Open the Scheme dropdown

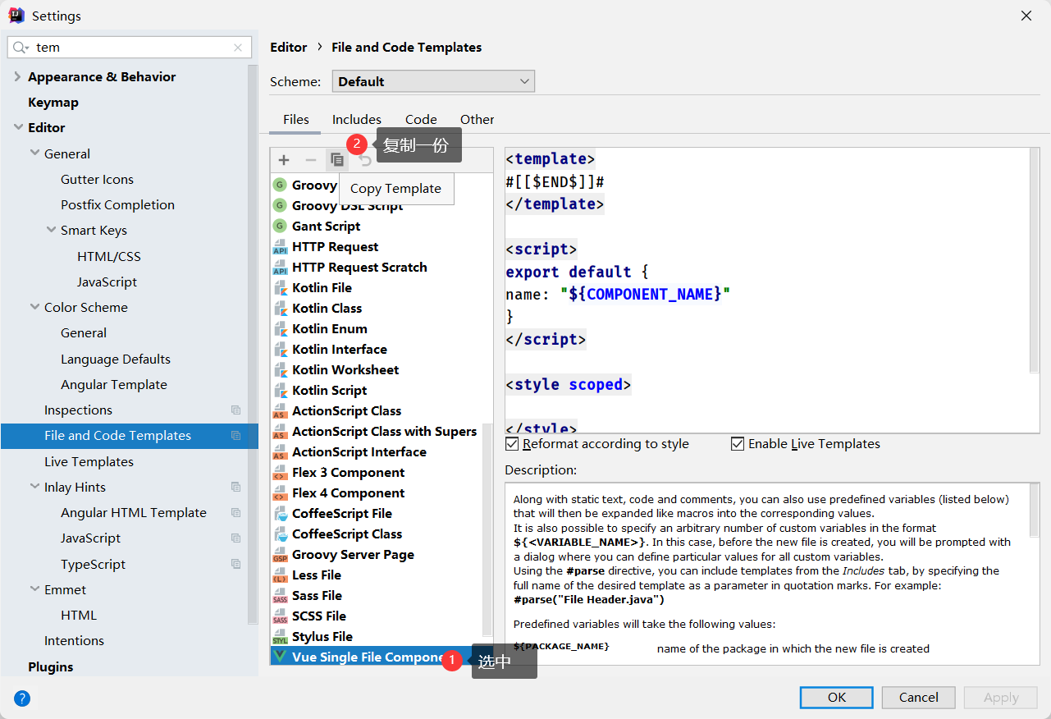[x=433, y=81]
